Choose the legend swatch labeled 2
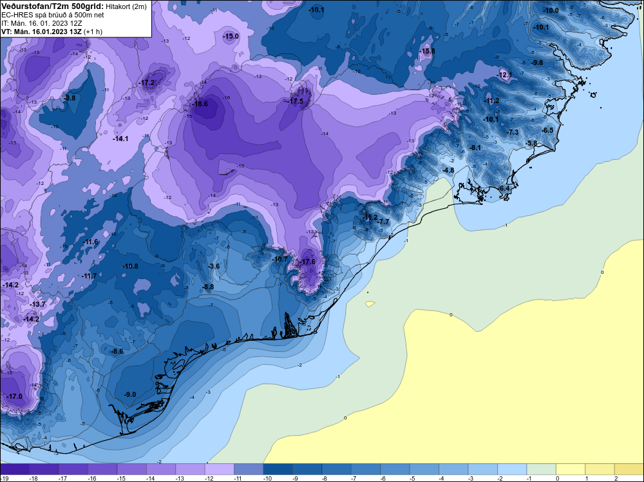The width and height of the screenshot is (644, 482). point(629,469)
